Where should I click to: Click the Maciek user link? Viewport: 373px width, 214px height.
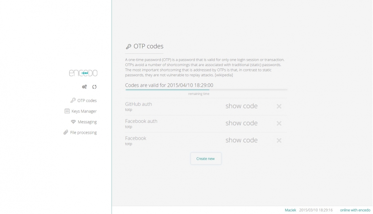click(291, 210)
